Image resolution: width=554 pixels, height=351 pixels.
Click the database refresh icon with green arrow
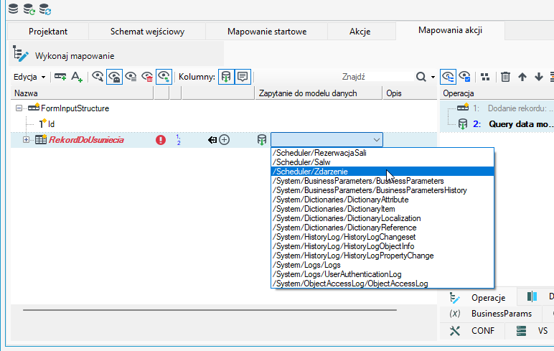[29, 9]
